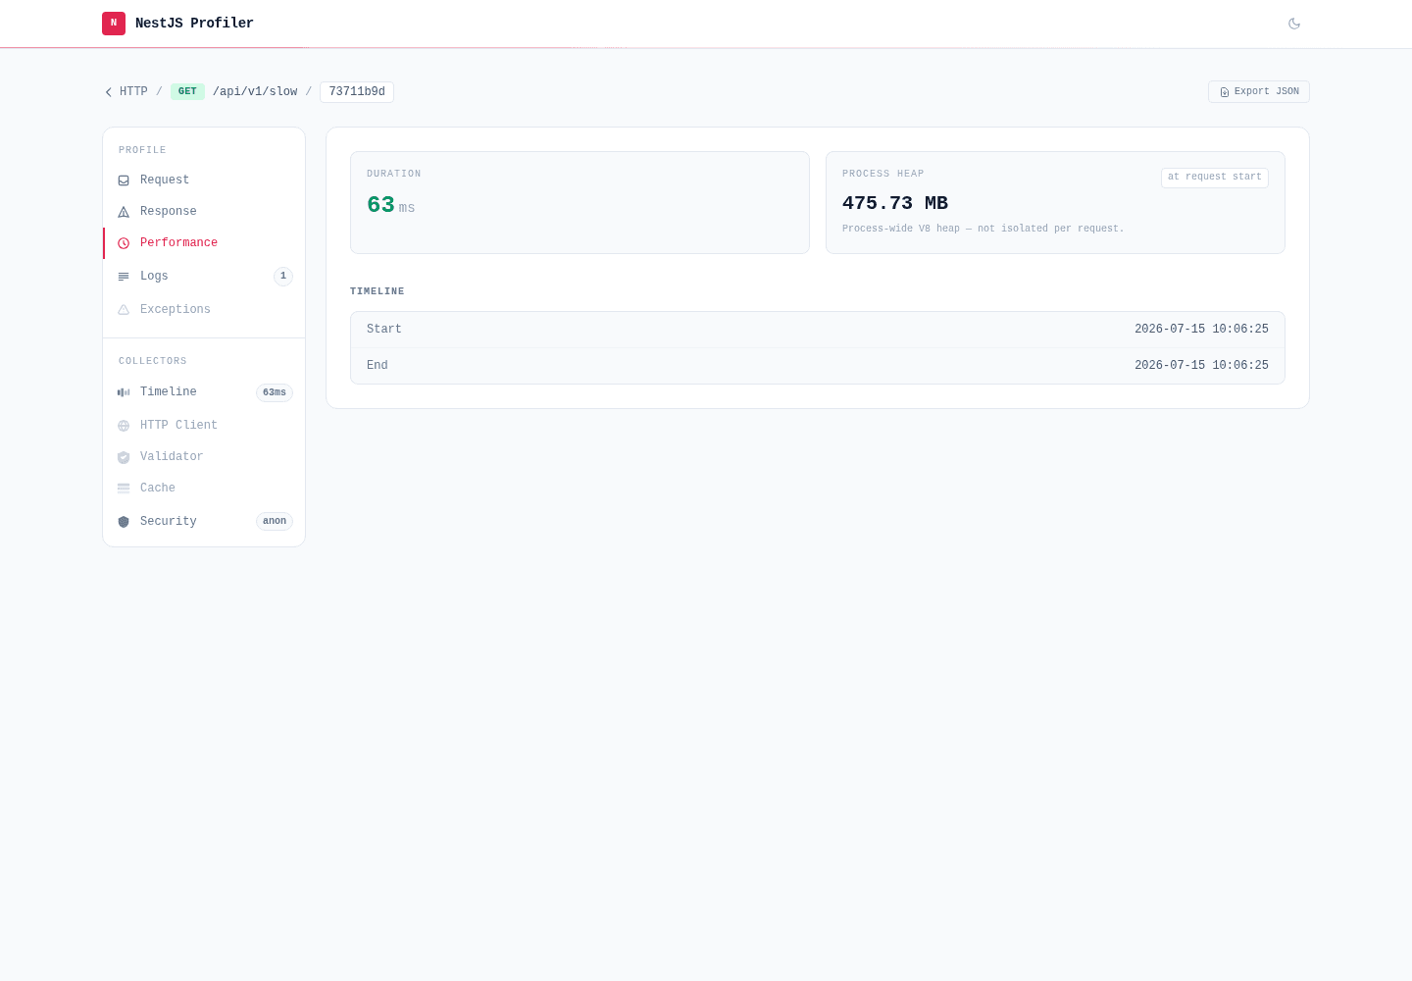Go back via the HTTP breadcrumb chevron
Screen dimensions: 1412x981
[x=109, y=92]
